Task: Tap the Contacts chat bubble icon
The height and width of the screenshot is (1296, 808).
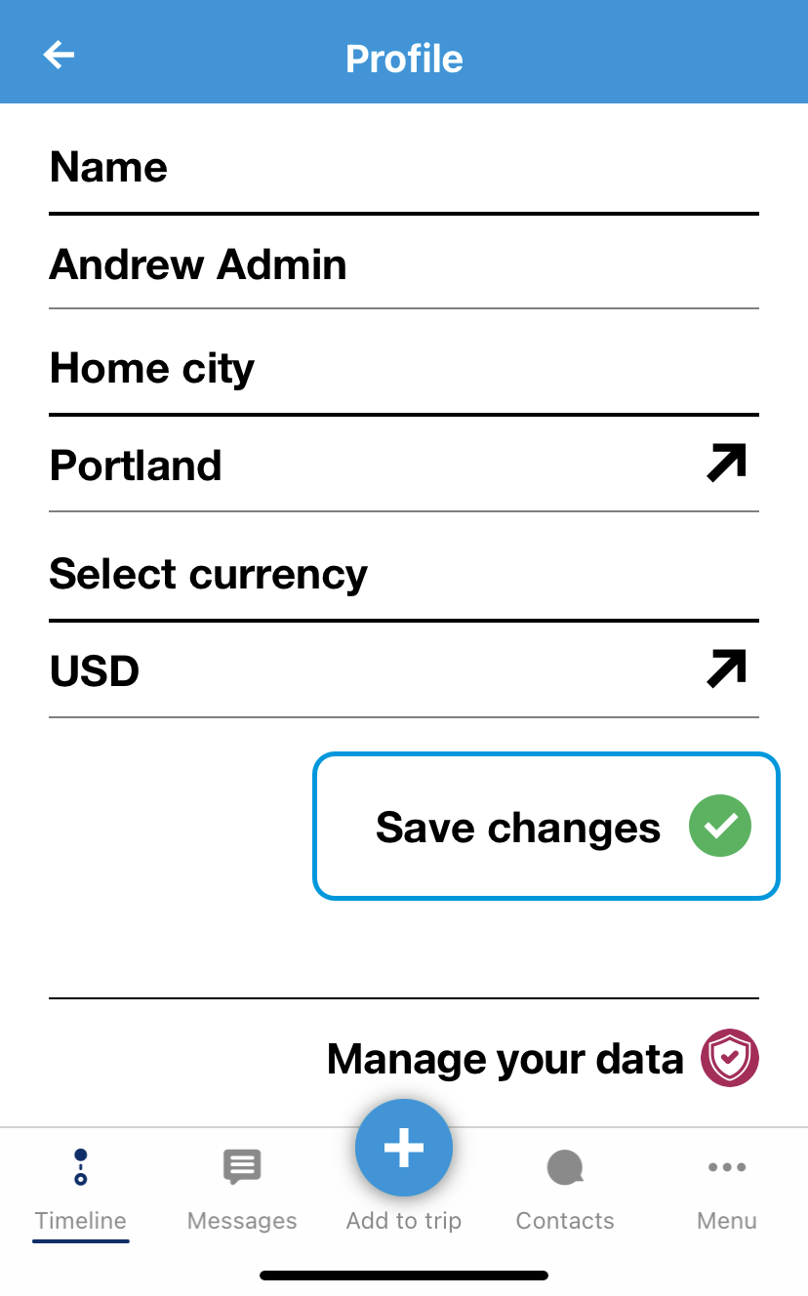Action: [565, 1166]
